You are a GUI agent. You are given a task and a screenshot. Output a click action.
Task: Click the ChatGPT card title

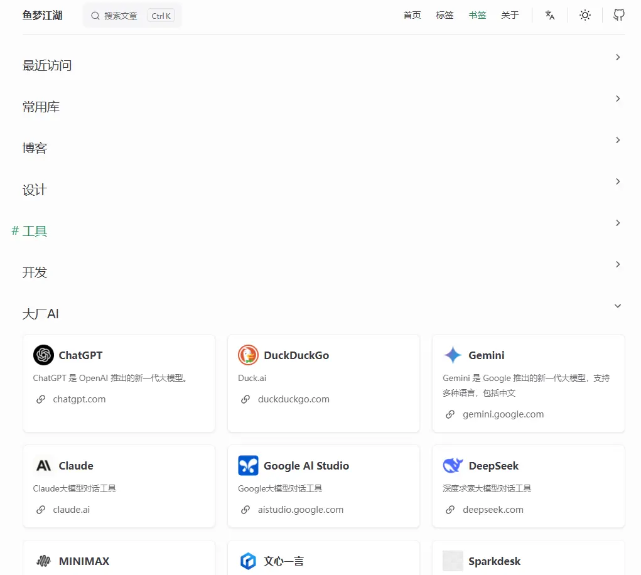[80, 355]
